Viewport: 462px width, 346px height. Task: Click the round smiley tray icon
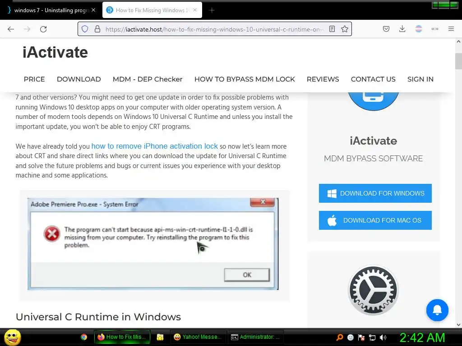tap(350, 337)
